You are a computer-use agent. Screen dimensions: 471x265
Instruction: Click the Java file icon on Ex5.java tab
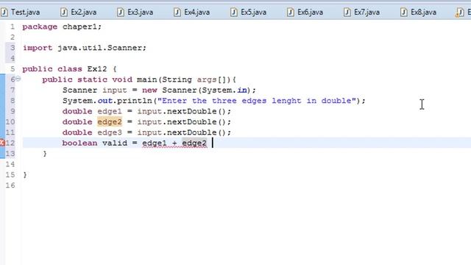tap(234, 13)
